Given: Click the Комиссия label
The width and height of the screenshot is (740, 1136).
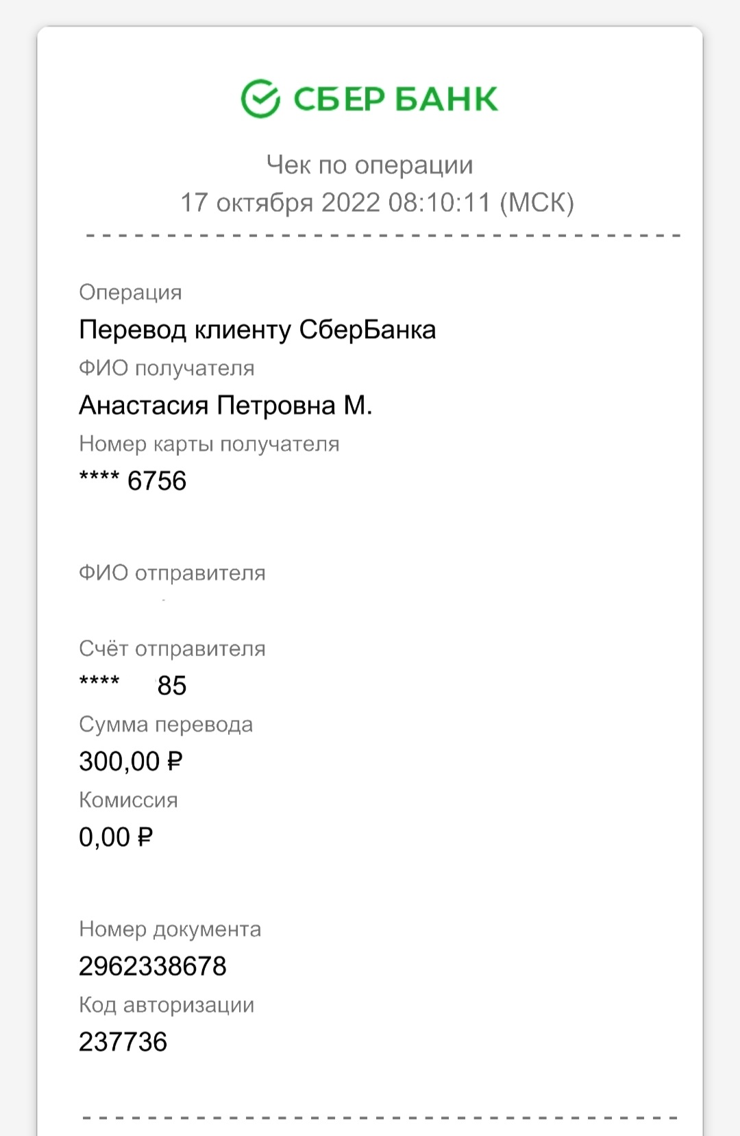Looking at the screenshot, I should click(128, 800).
